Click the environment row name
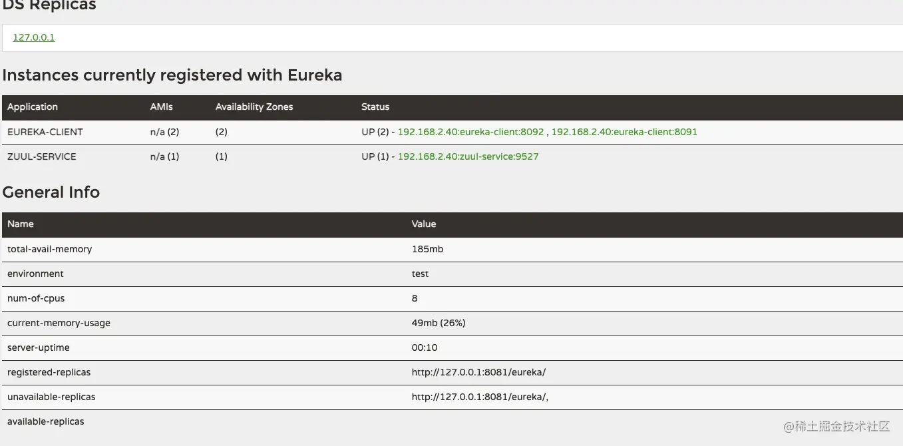The height and width of the screenshot is (446, 903). (x=35, y=274)
